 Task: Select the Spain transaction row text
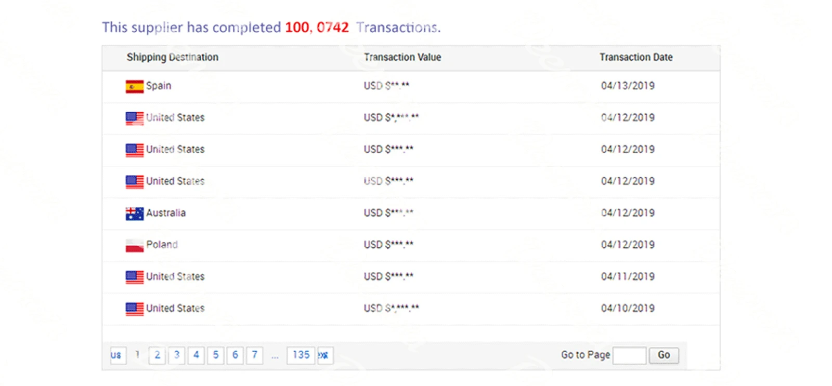click(159, 86)
